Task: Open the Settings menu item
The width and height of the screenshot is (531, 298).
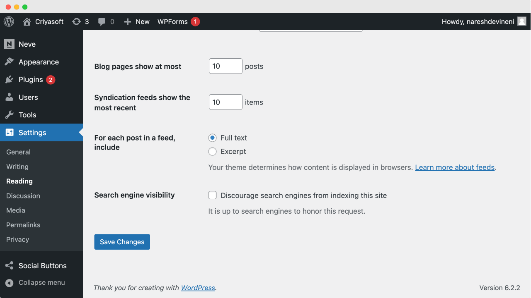Action: click(x=41, y=133)
